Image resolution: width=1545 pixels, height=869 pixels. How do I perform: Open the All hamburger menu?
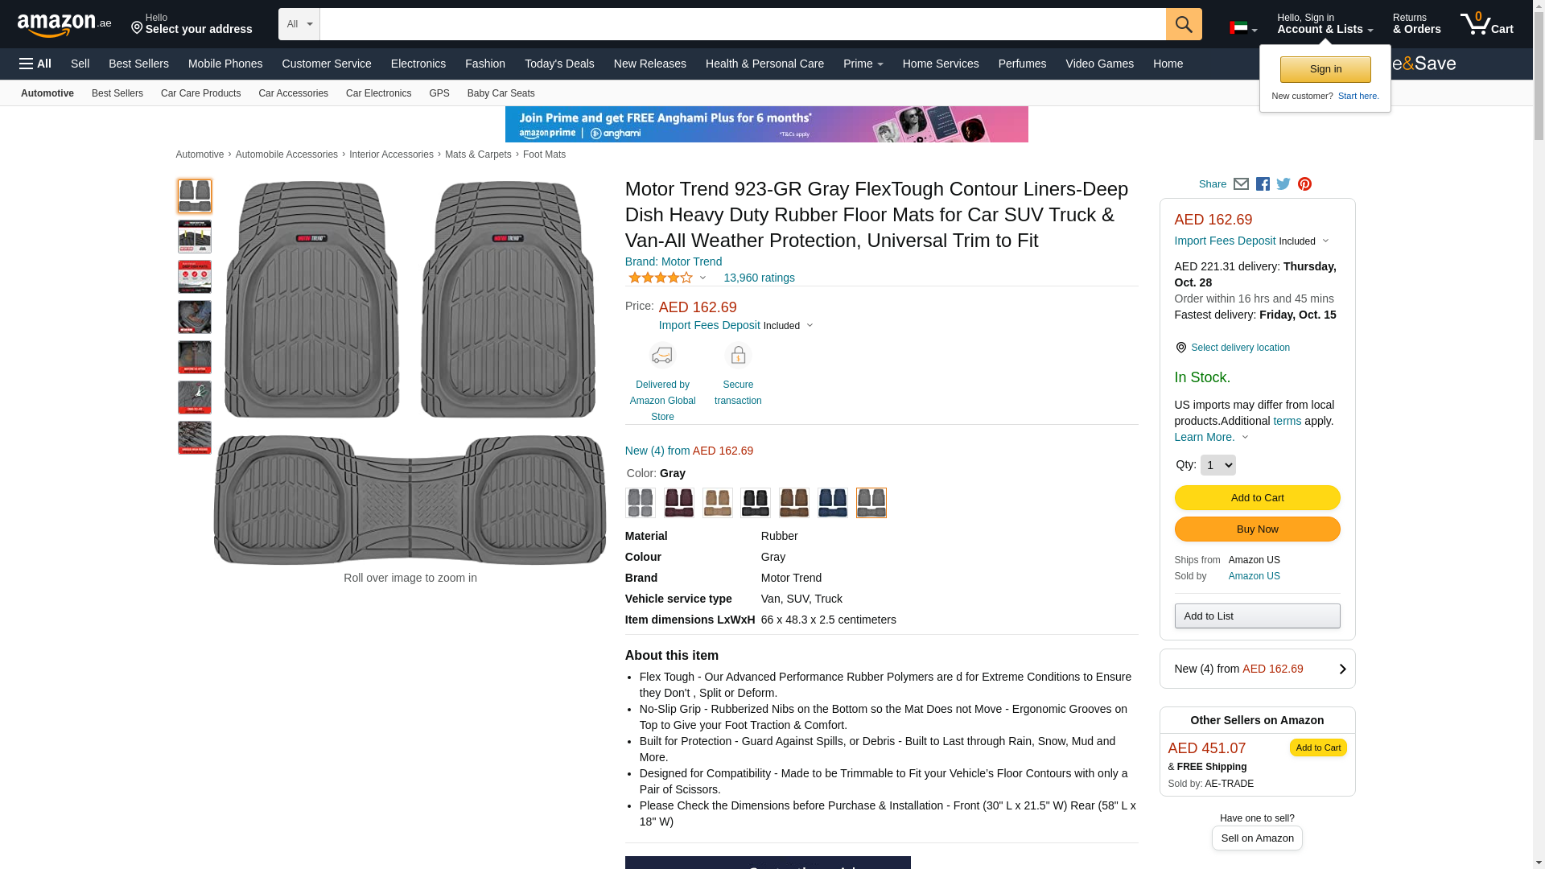(x=35, y=64)
